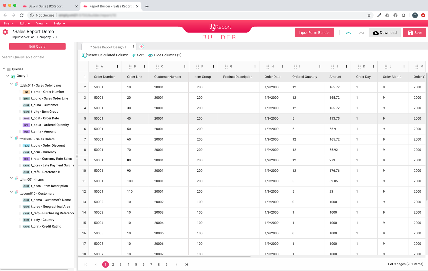Viewport: 428px width, 271px height.
Task: Open the settings gear beside Sales Report Demo
Action: click(5, 32)
